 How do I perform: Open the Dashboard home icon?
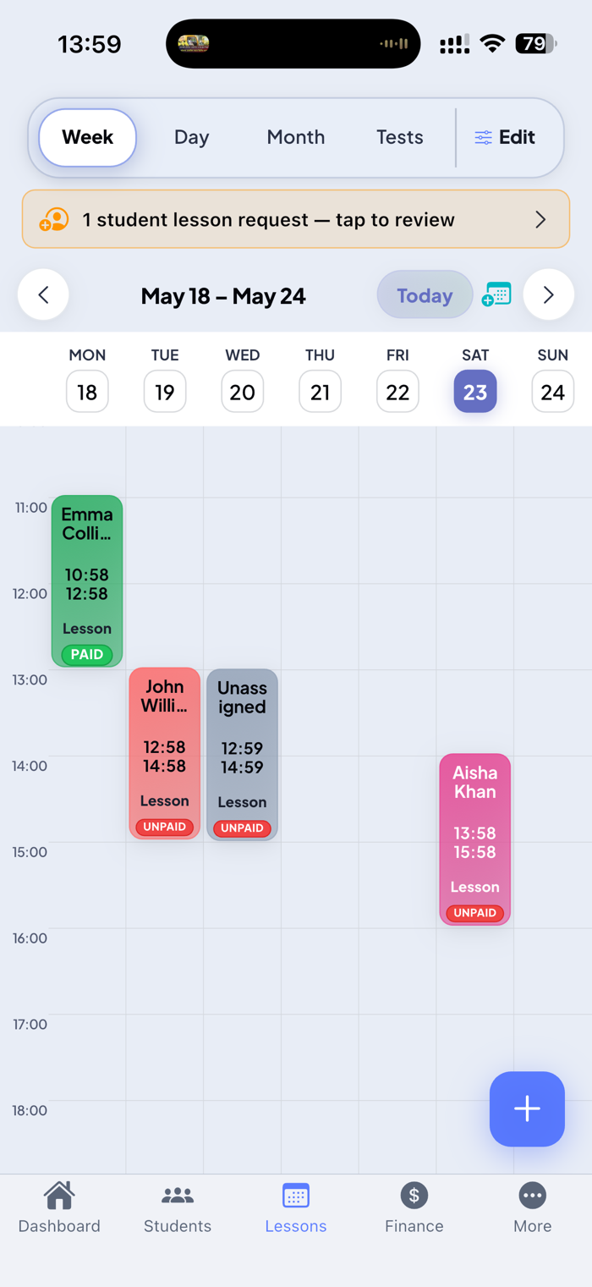[x=59, y=1195]
